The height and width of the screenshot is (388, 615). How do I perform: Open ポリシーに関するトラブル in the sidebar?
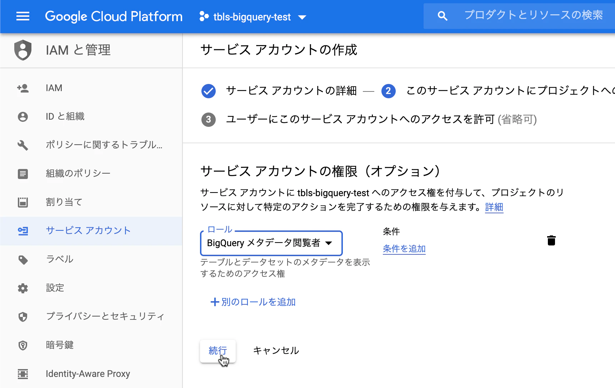pyautogui.click(x=91, y=145)
